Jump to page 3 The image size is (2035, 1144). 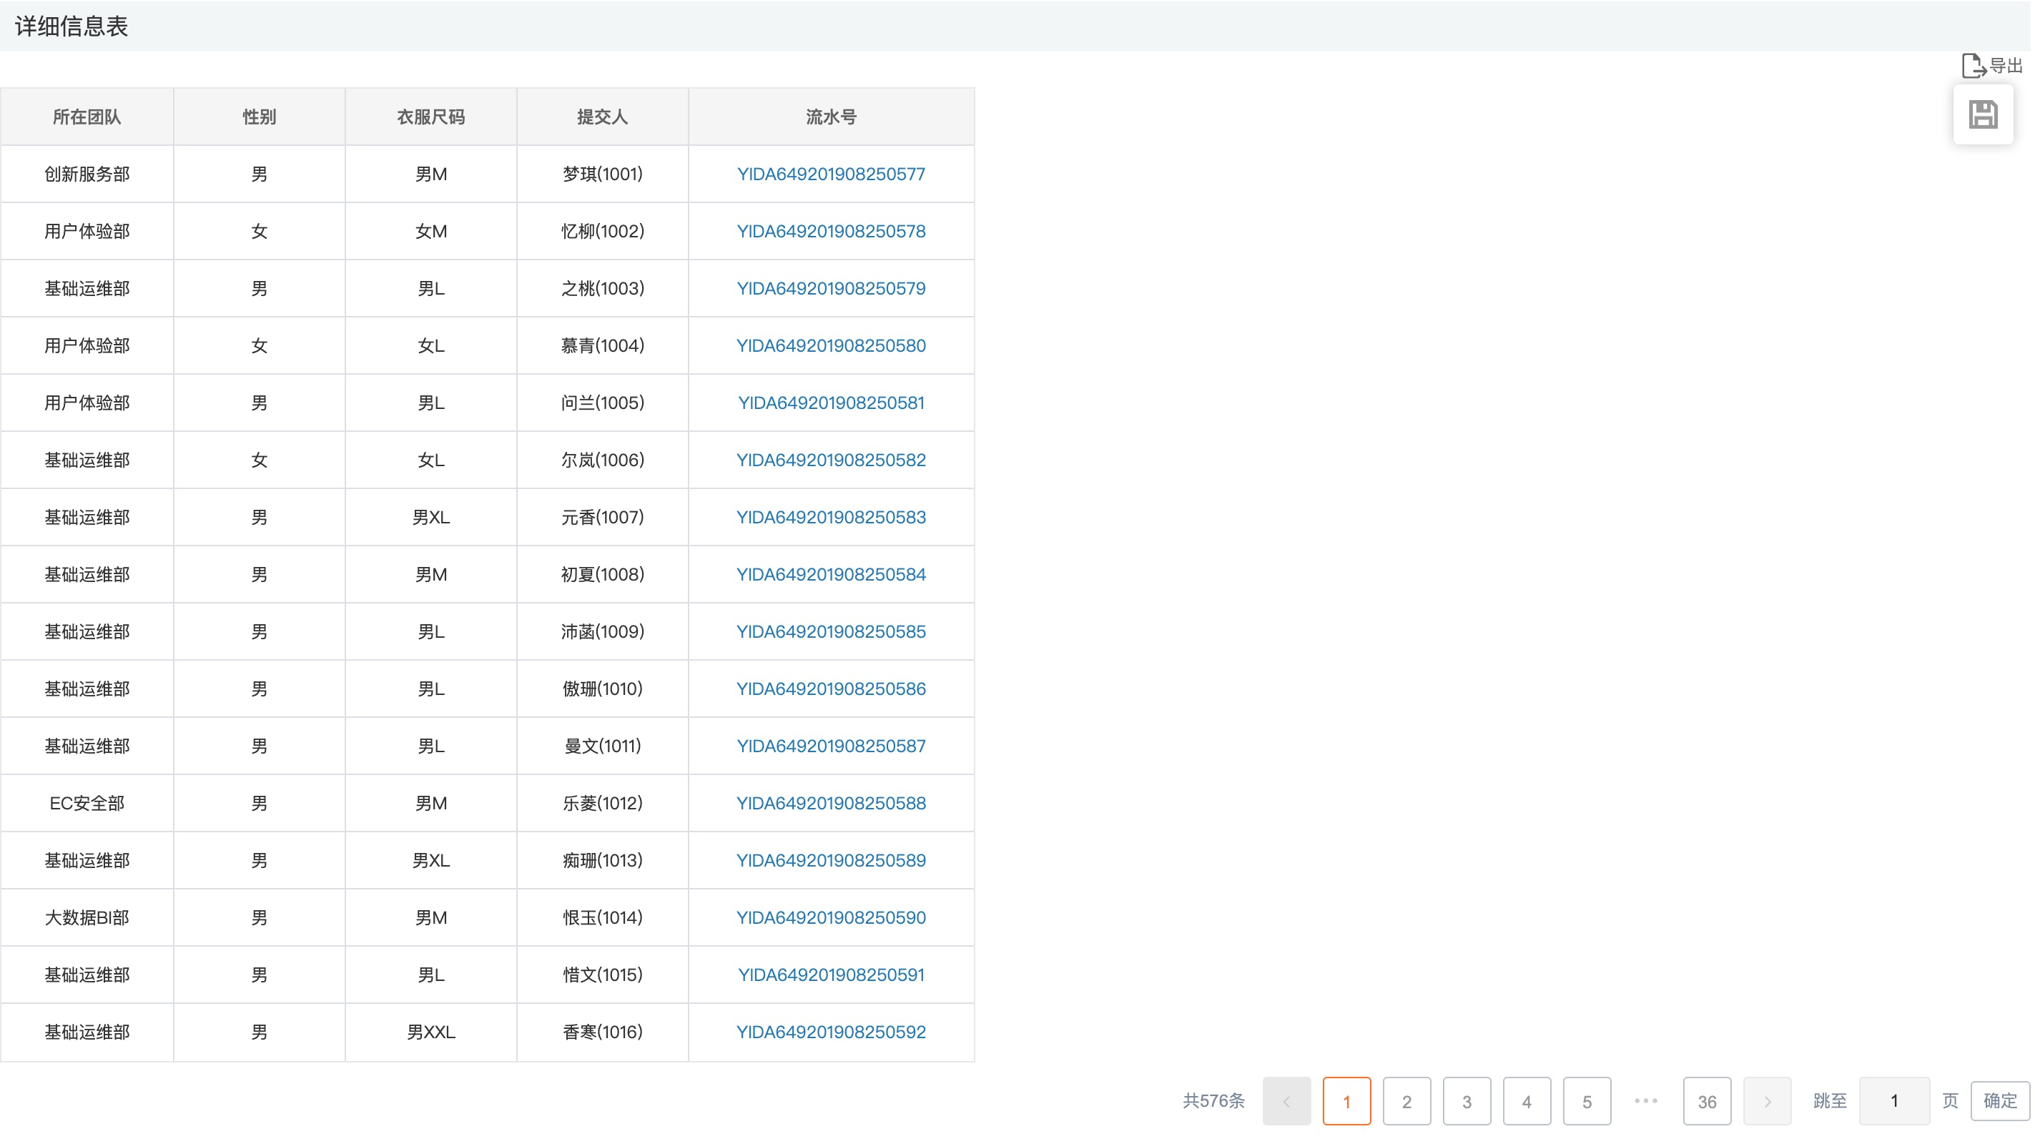pos(1467,1101)
